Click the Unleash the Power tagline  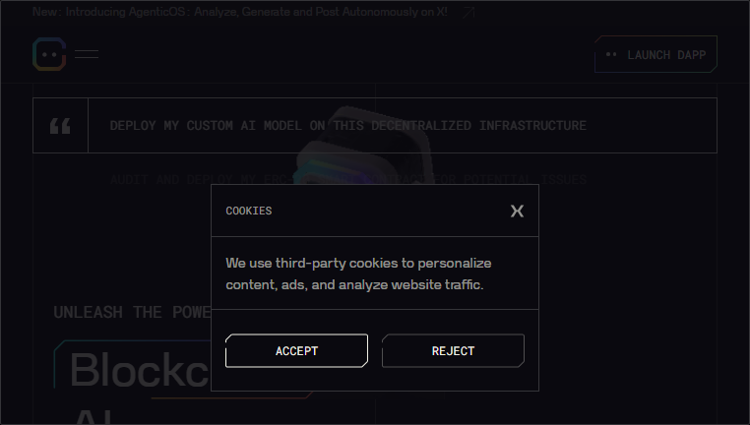tap(132, 312)
